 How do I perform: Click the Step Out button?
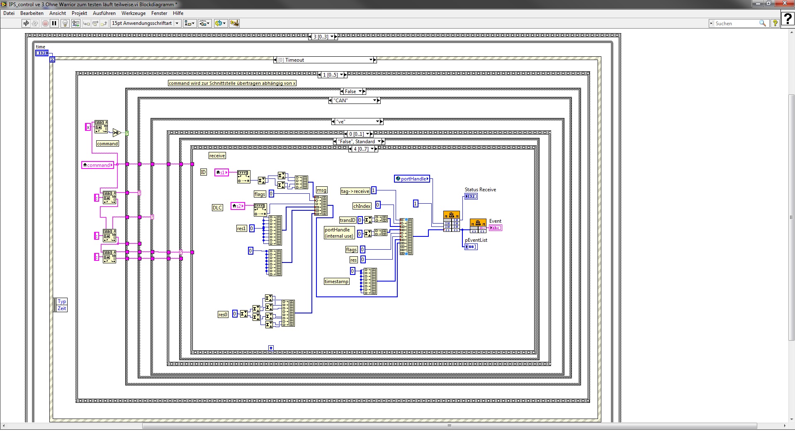click(x=104, y=23)
